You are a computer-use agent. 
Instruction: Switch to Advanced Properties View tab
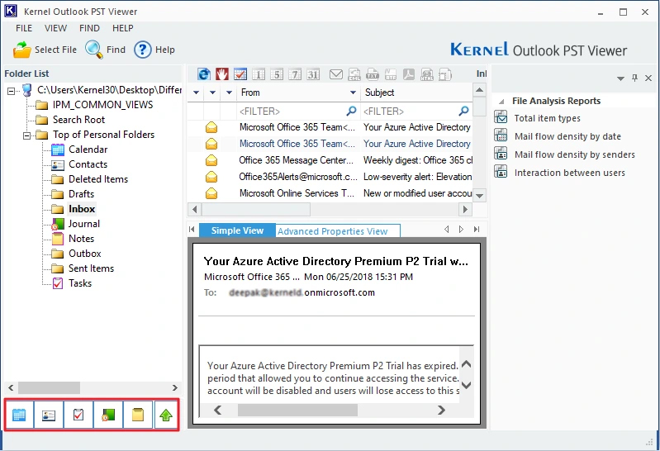click(x=338, y=230)
